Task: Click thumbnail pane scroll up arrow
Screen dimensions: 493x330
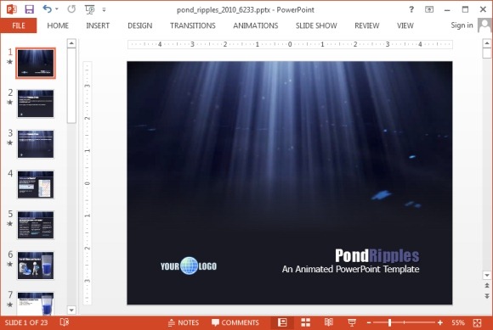Action: [71, 43]
